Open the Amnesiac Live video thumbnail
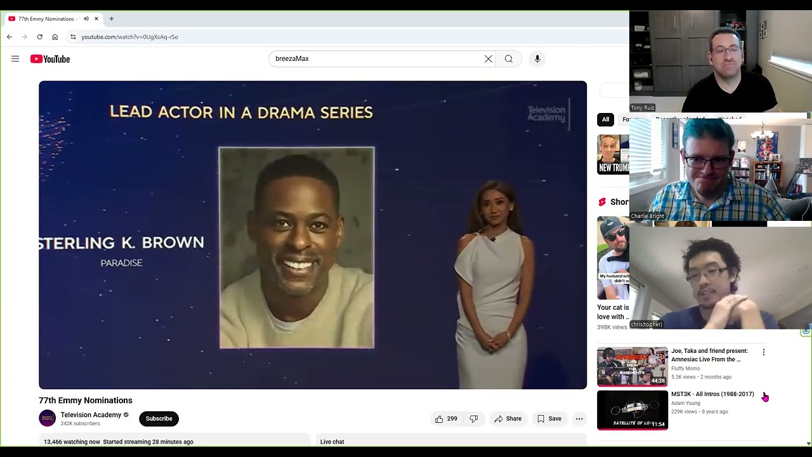This screenshot has width=812, height=457. coord(632,366)
